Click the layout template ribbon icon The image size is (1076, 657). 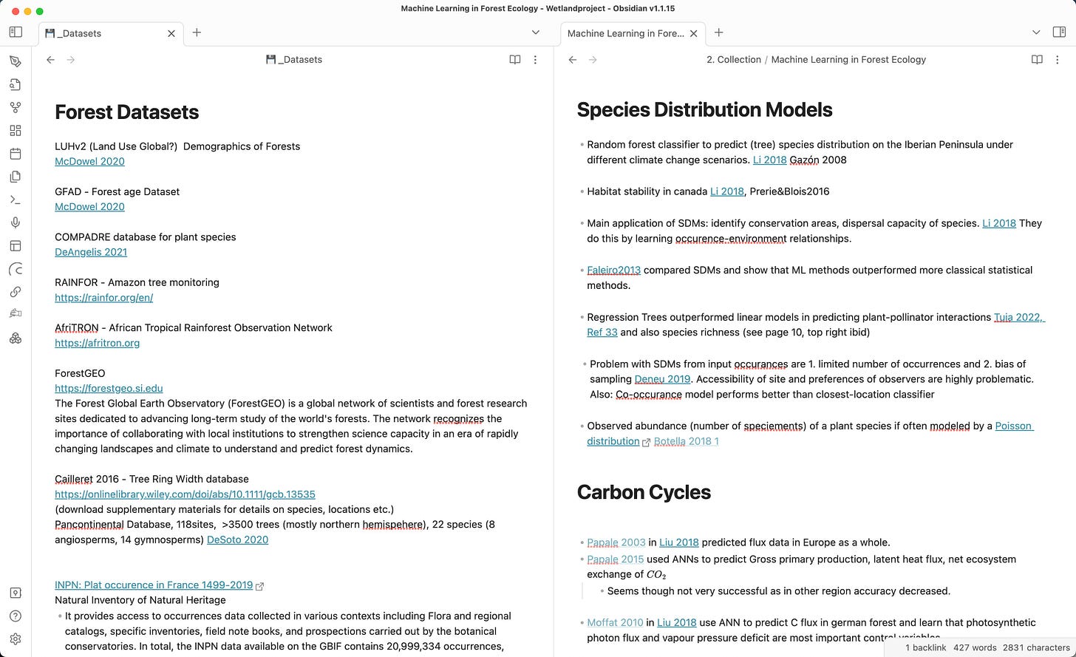(16, 246)
